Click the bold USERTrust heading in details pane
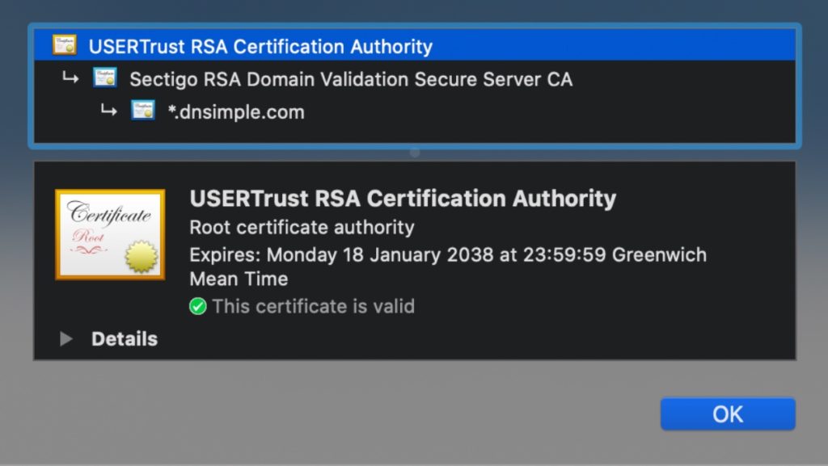828x466 pixels. point(403,199)
